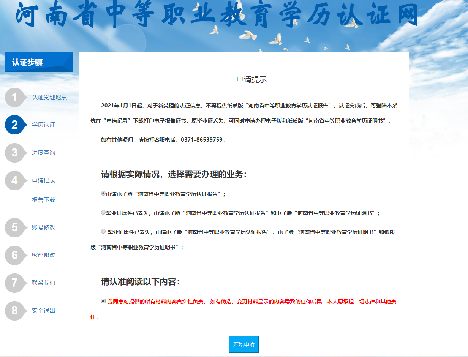
Task: Navigate to 密码修改
Action: (44, 255)
